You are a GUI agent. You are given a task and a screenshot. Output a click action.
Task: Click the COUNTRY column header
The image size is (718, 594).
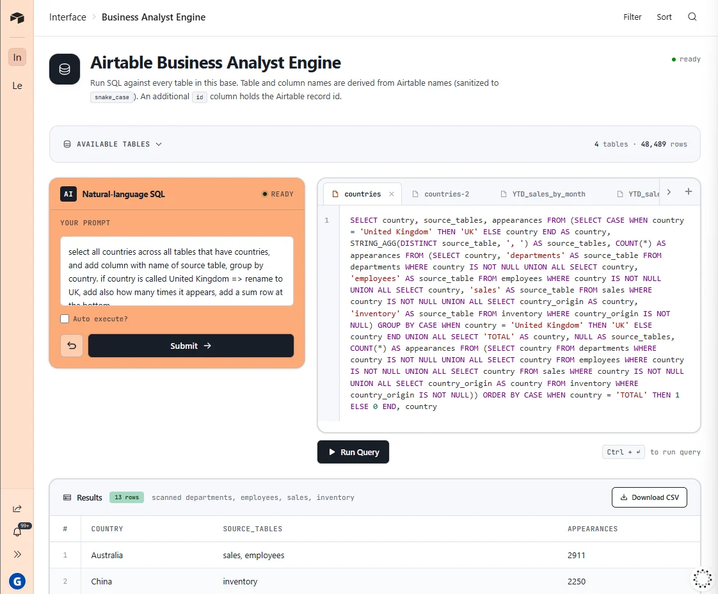pos(107,529)
